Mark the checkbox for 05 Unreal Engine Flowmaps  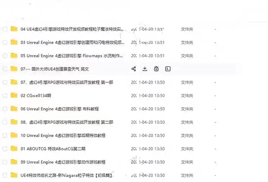(5, 56)
